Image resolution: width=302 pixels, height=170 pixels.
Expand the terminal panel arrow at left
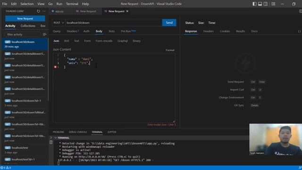[51, 137]
